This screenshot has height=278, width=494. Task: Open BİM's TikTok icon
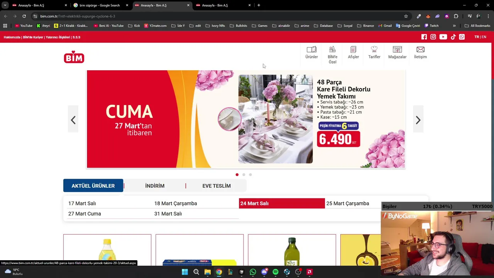pyautogui.click(x=453, y=37)
